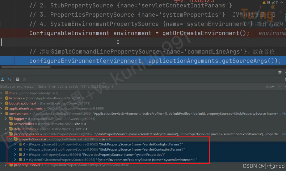Click the object icon beside 'this'
The height and width of the screenshot is (171, 286).
[x=6, y=93]
